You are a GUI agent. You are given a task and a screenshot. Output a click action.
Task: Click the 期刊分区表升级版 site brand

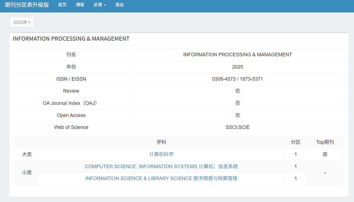[x=27, y=5]
